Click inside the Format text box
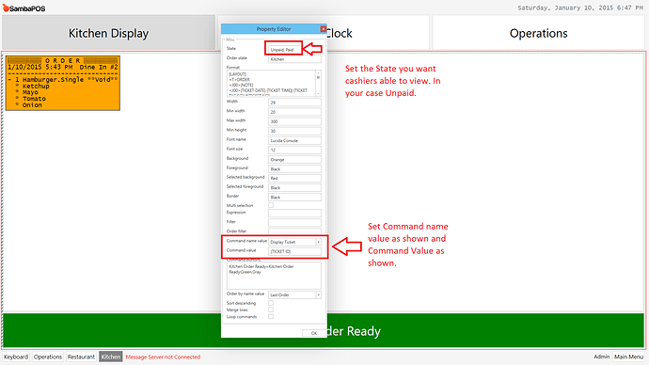 [x=272, y=83]
